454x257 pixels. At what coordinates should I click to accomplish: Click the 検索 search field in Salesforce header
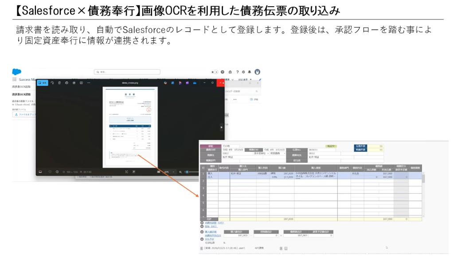[128, 71]
